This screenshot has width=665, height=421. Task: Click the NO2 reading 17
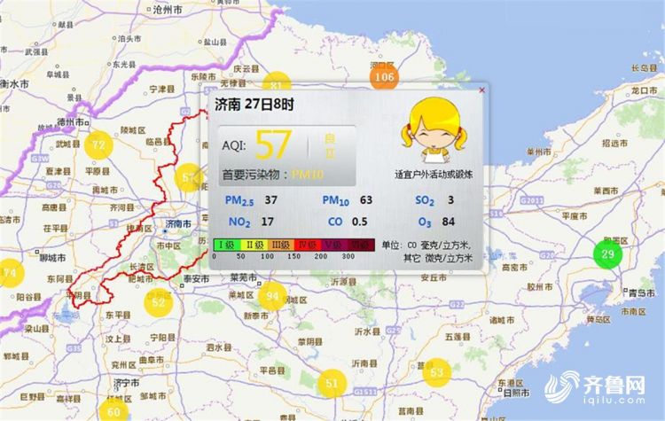tap(267, 222)
